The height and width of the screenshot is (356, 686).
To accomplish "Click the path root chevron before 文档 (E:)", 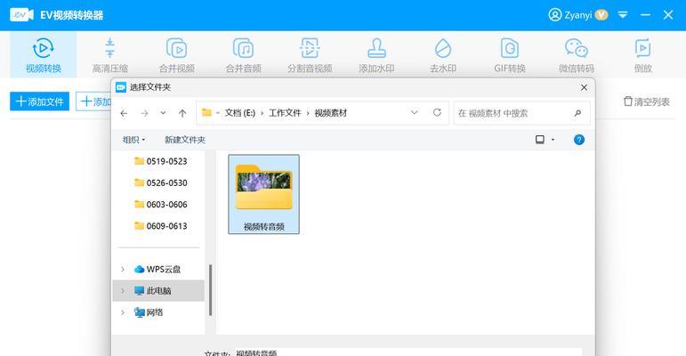I will [x=218, y=113].
